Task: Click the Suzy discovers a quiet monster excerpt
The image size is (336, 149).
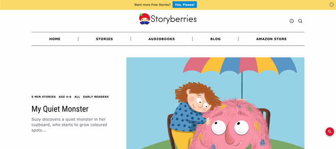Action: [70, 125]
